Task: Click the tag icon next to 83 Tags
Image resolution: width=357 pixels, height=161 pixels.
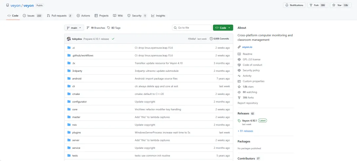Action: coord(109,28)
